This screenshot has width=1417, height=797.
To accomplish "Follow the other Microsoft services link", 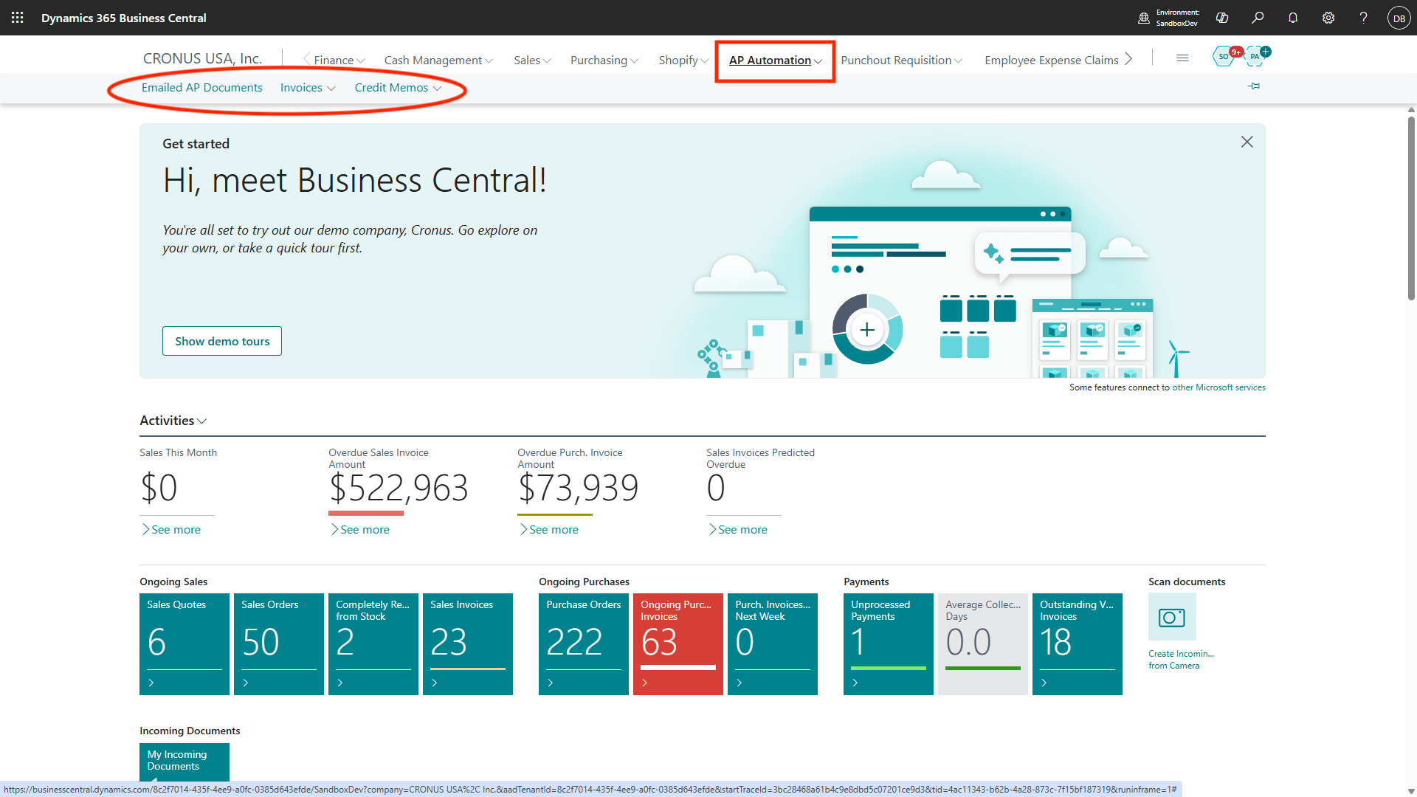I will pyautogui.click(x=1218, y=387).
